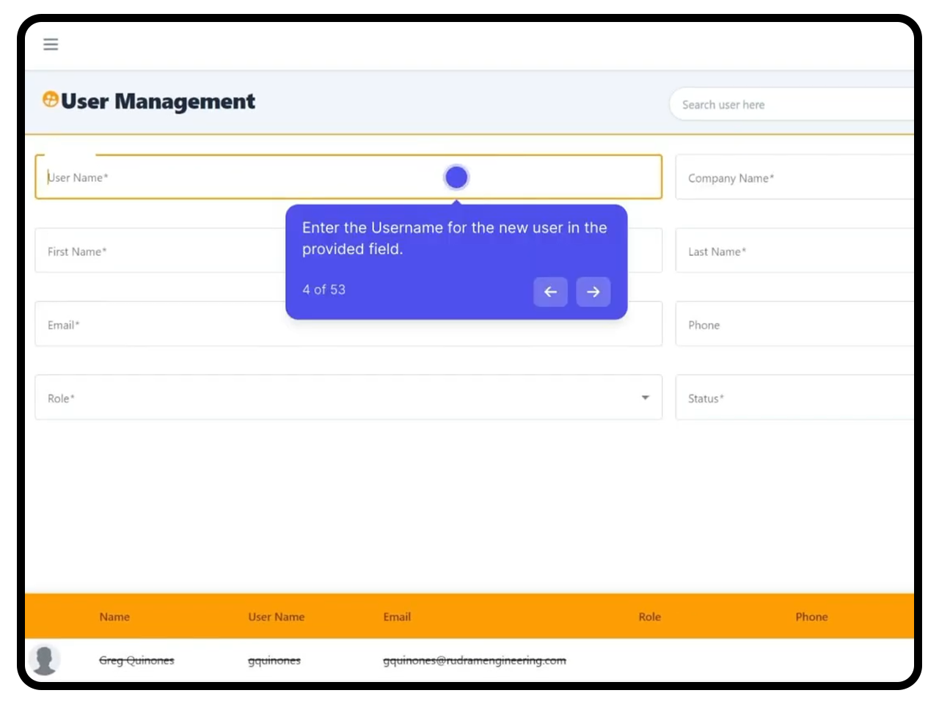Image resolution: width=939 pixels, height=704 pixels.
Task: Expand the Role dropdown arrow
Action: (x=646, y=397)
